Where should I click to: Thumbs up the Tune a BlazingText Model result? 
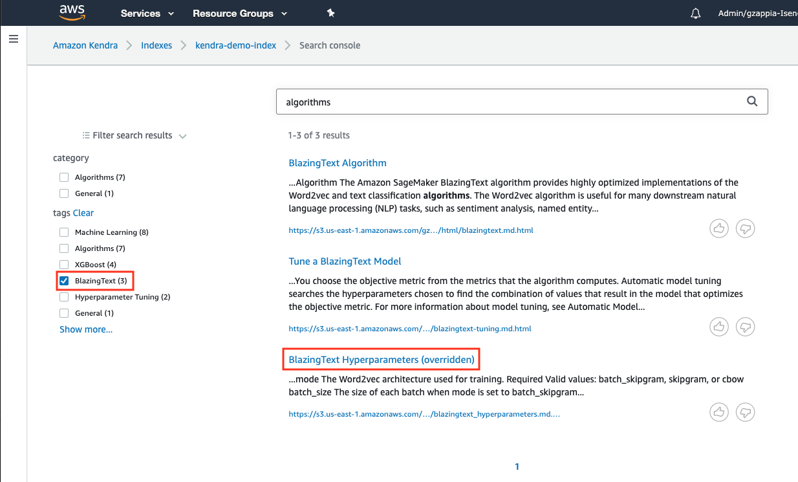click(x=719, y=327)
